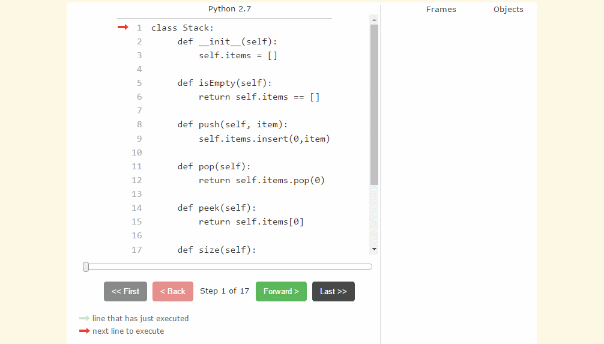The image size is (604, 344).
Task: Click the red arrow beside line 1
Action: [x=122, y=27]
